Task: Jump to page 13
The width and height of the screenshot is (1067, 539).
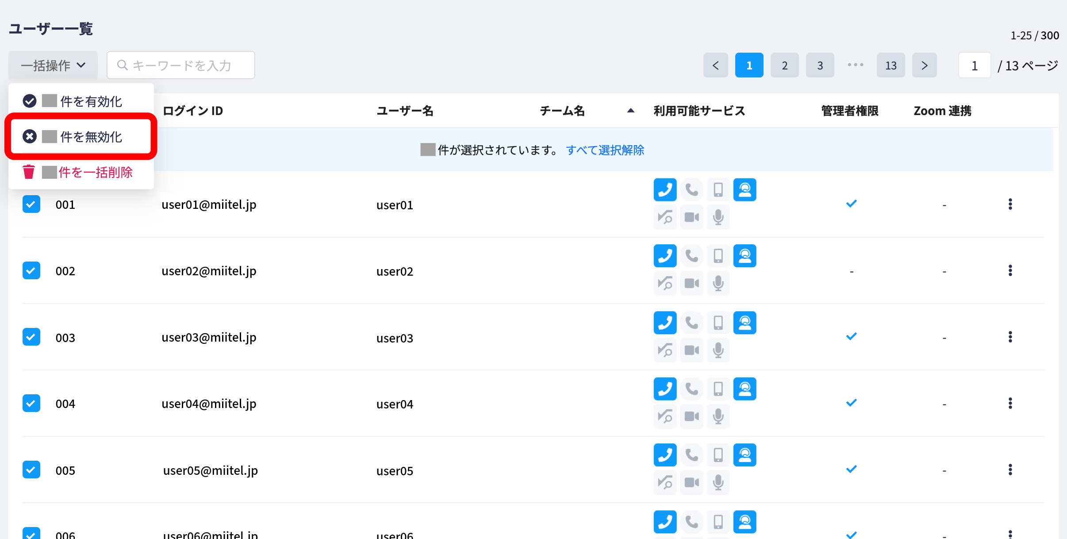Action: (890, 65)
